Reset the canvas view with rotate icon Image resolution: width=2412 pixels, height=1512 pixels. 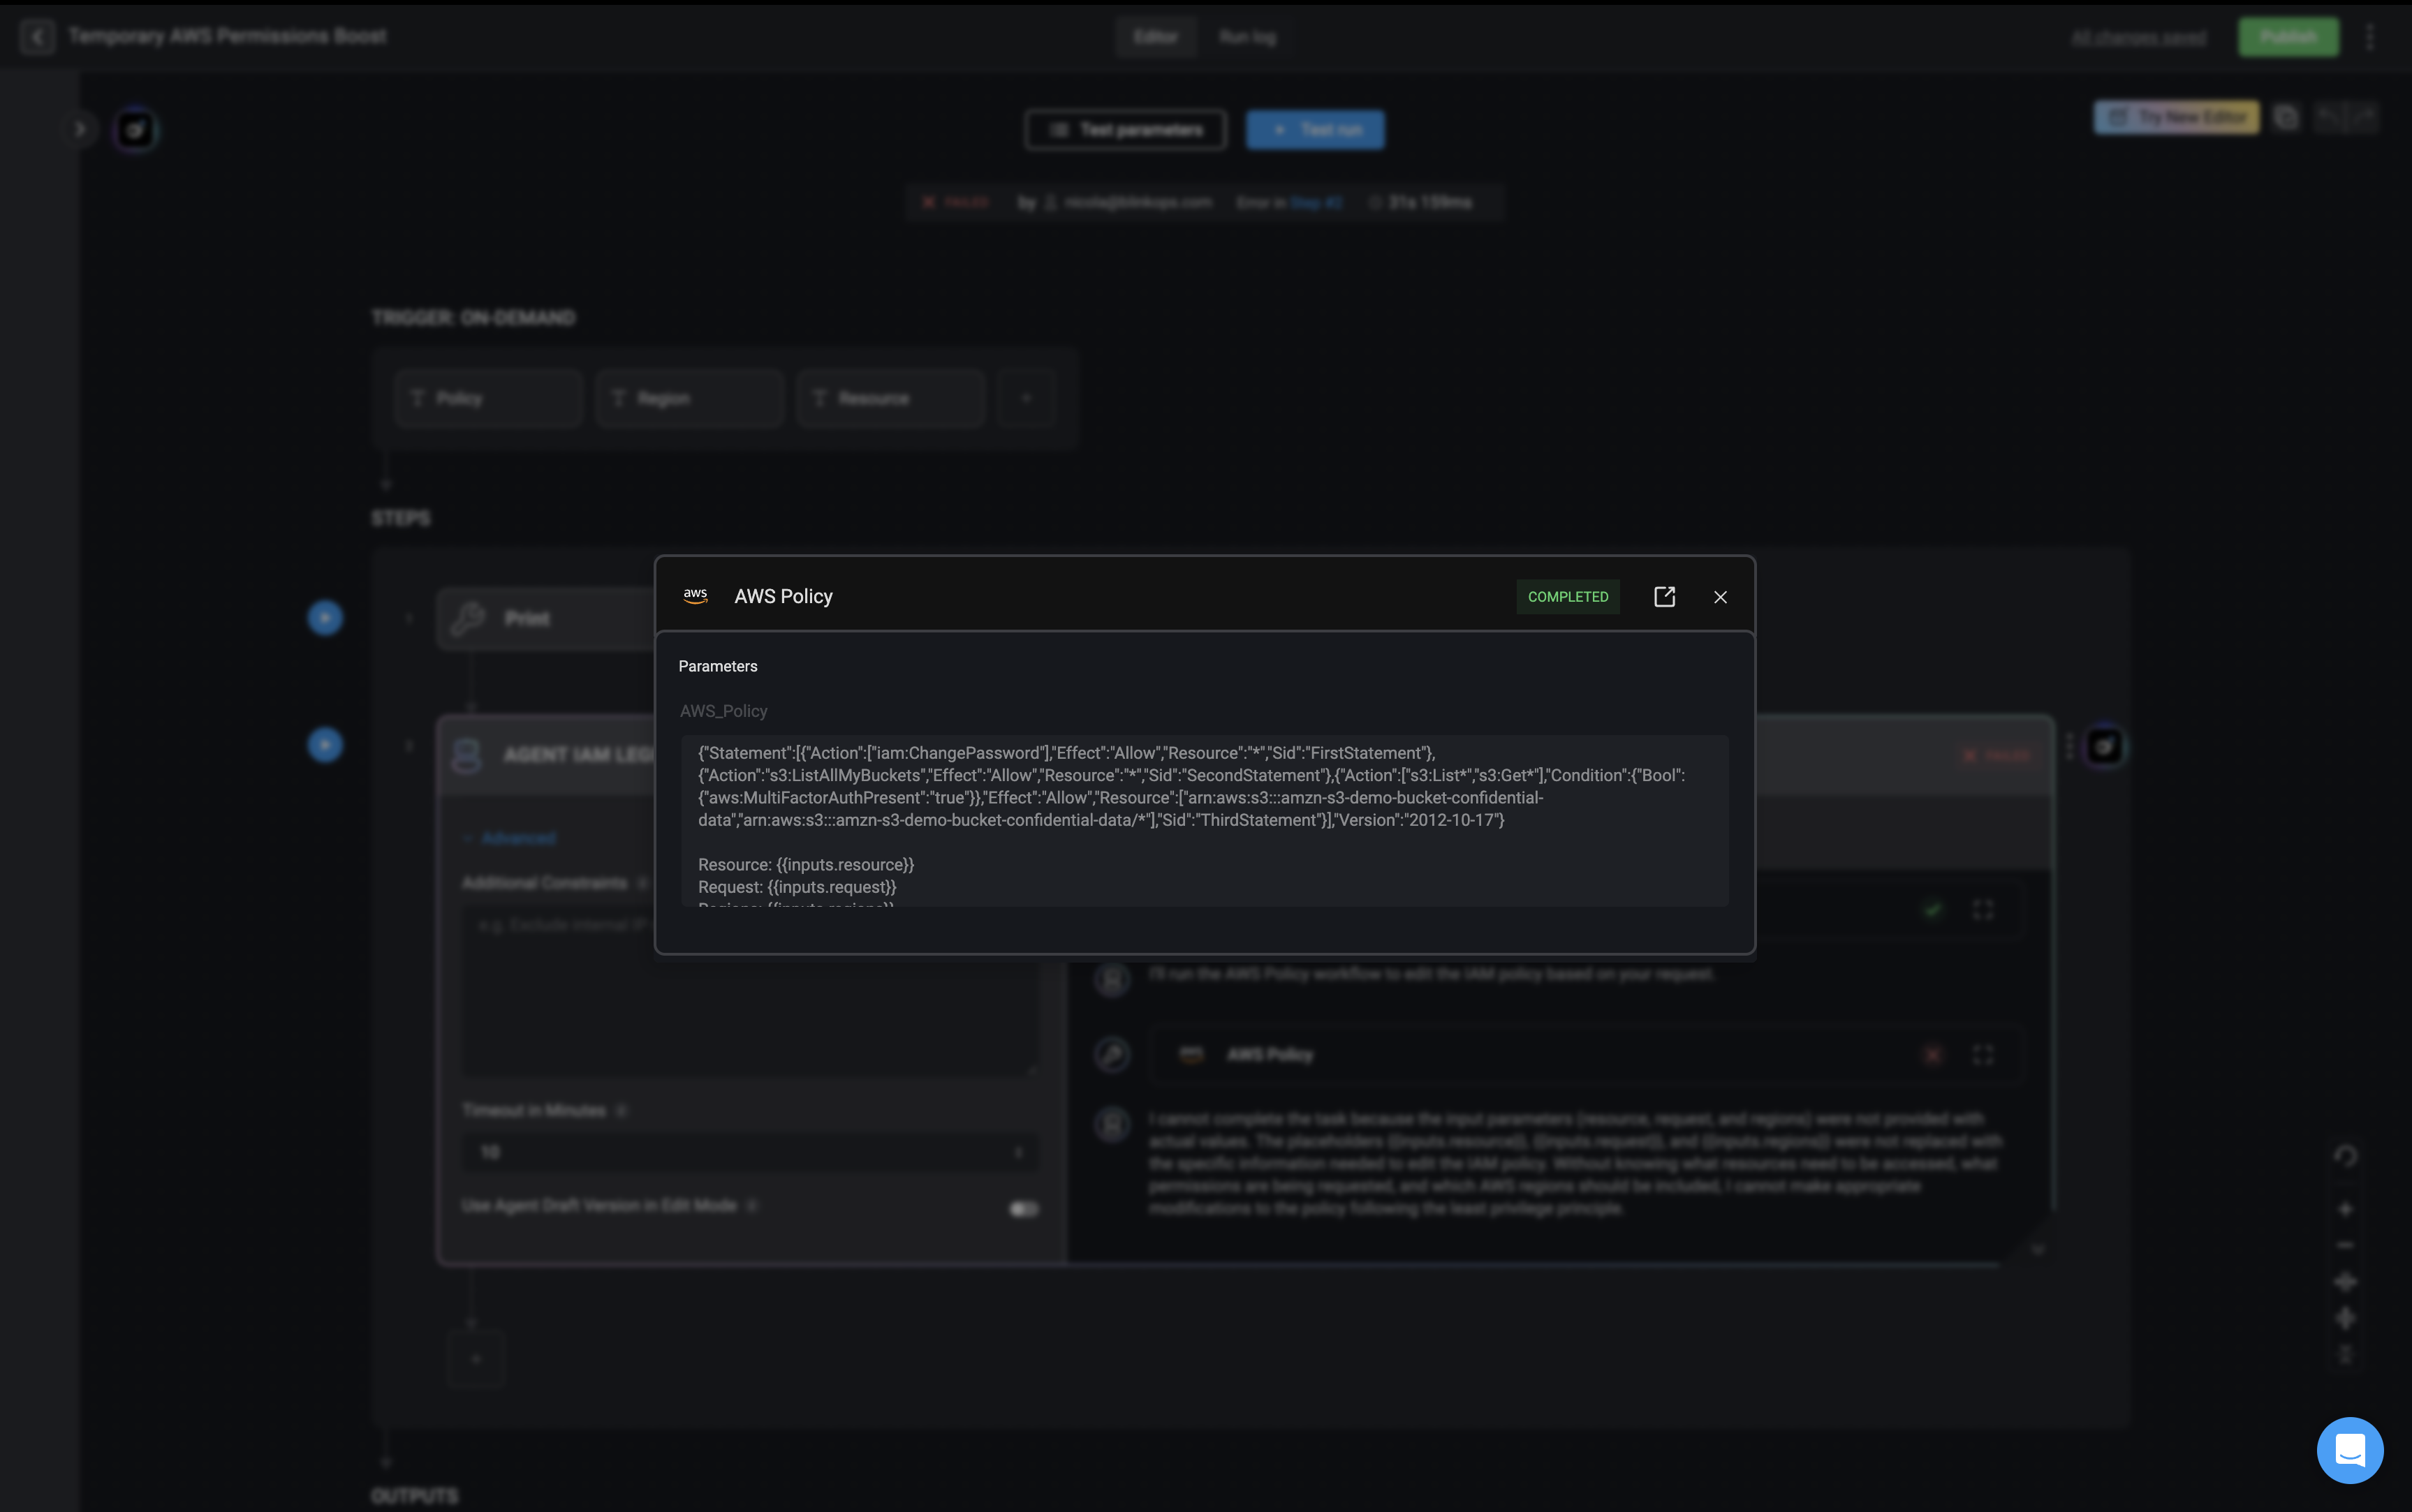click(x=2345, y=1156)
